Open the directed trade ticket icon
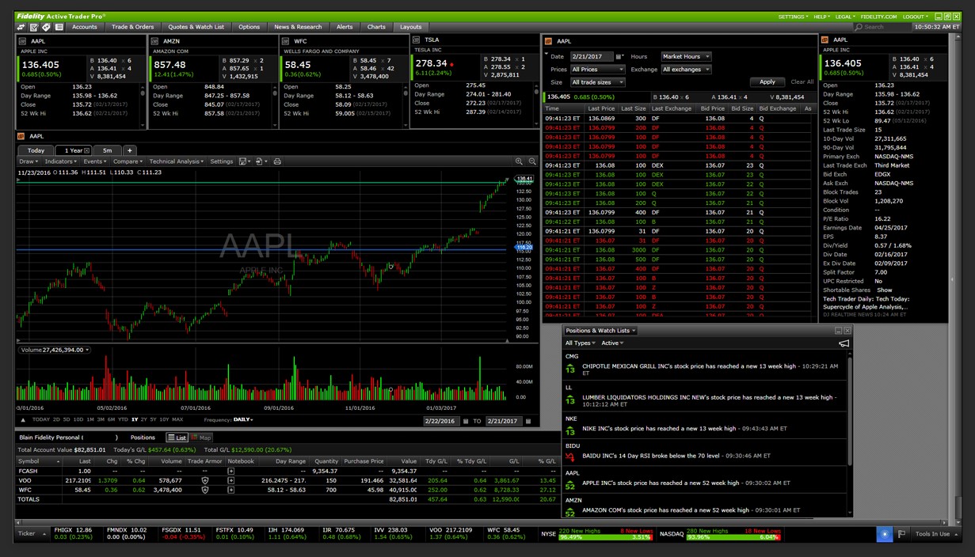The height and width of the screenshot is (557, 975). [x=21, y=26]
